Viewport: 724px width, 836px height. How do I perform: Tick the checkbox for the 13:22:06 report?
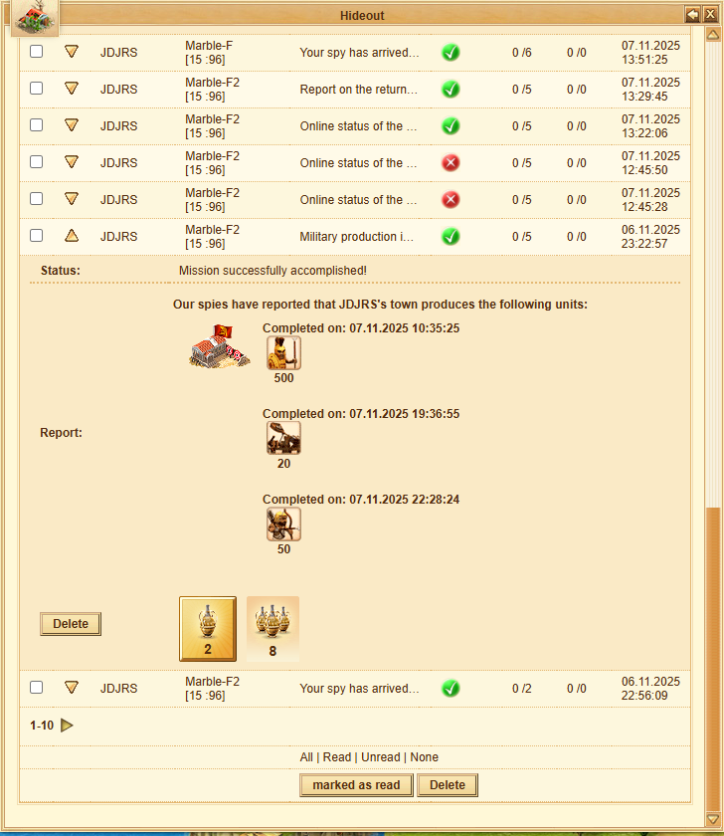37,125
